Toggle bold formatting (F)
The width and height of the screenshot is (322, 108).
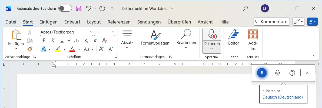coord(44,40)
